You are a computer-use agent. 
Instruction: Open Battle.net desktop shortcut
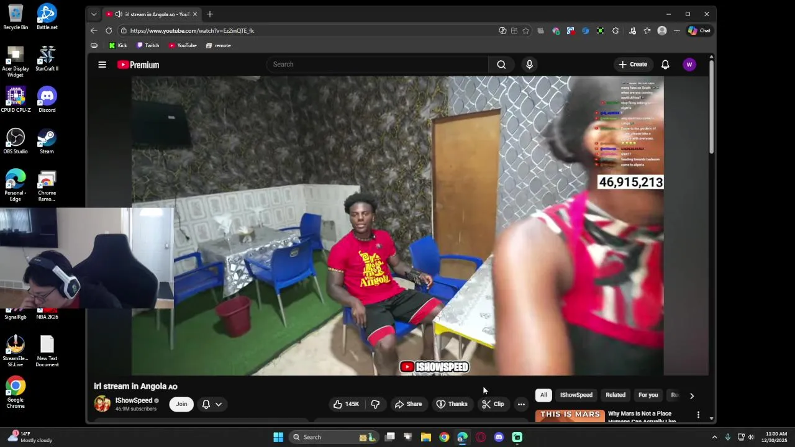click(x=47, y=17)
